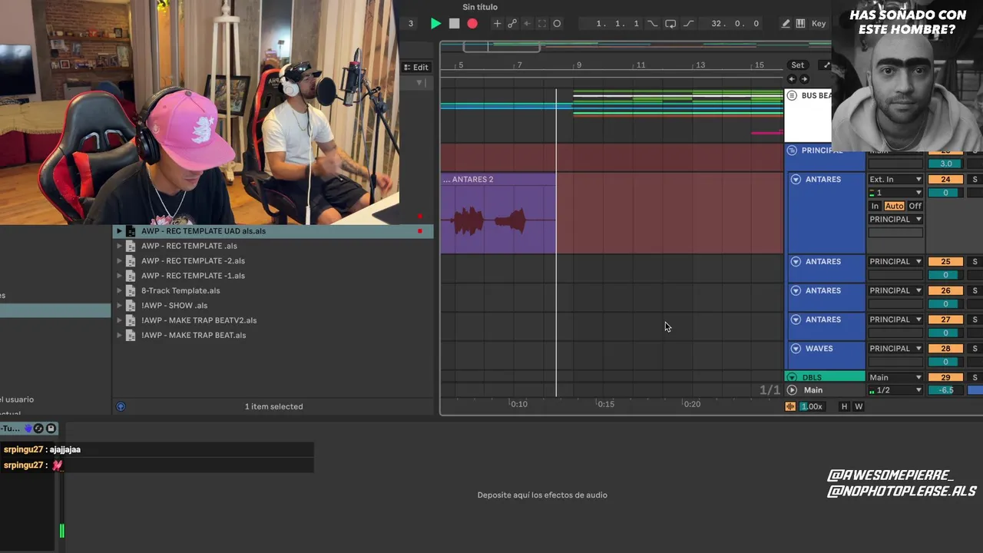This screenshot has height=553, width=983.
Task: Toggle the computer MIDI keyboard icon
Action: (800, 24)
